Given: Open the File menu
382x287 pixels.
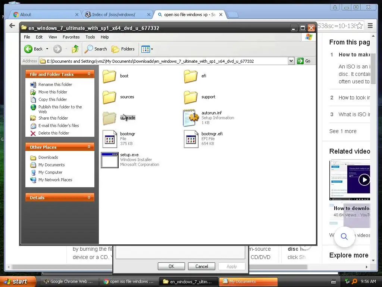Looking at the screenshot, I should 27,37.
